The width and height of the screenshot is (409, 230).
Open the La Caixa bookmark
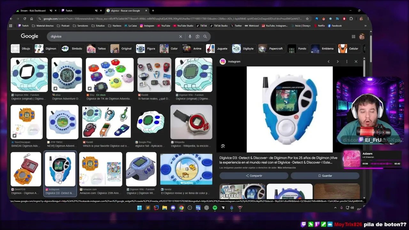[130, 26]
